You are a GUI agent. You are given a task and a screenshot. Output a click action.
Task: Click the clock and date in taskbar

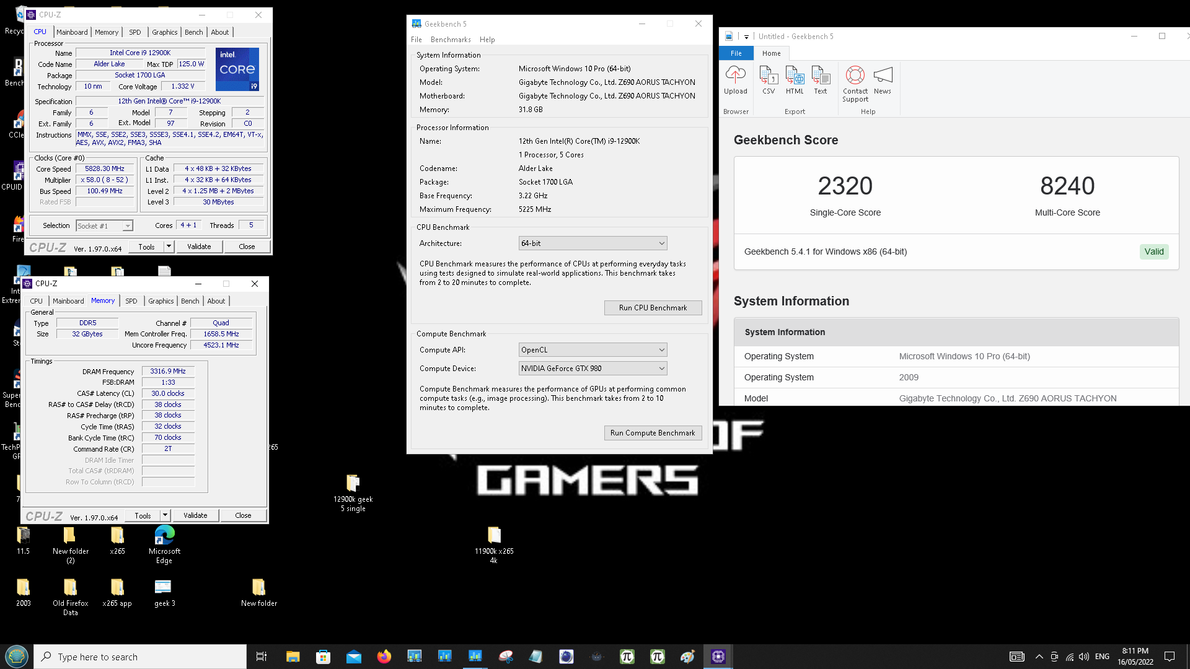1135,657
